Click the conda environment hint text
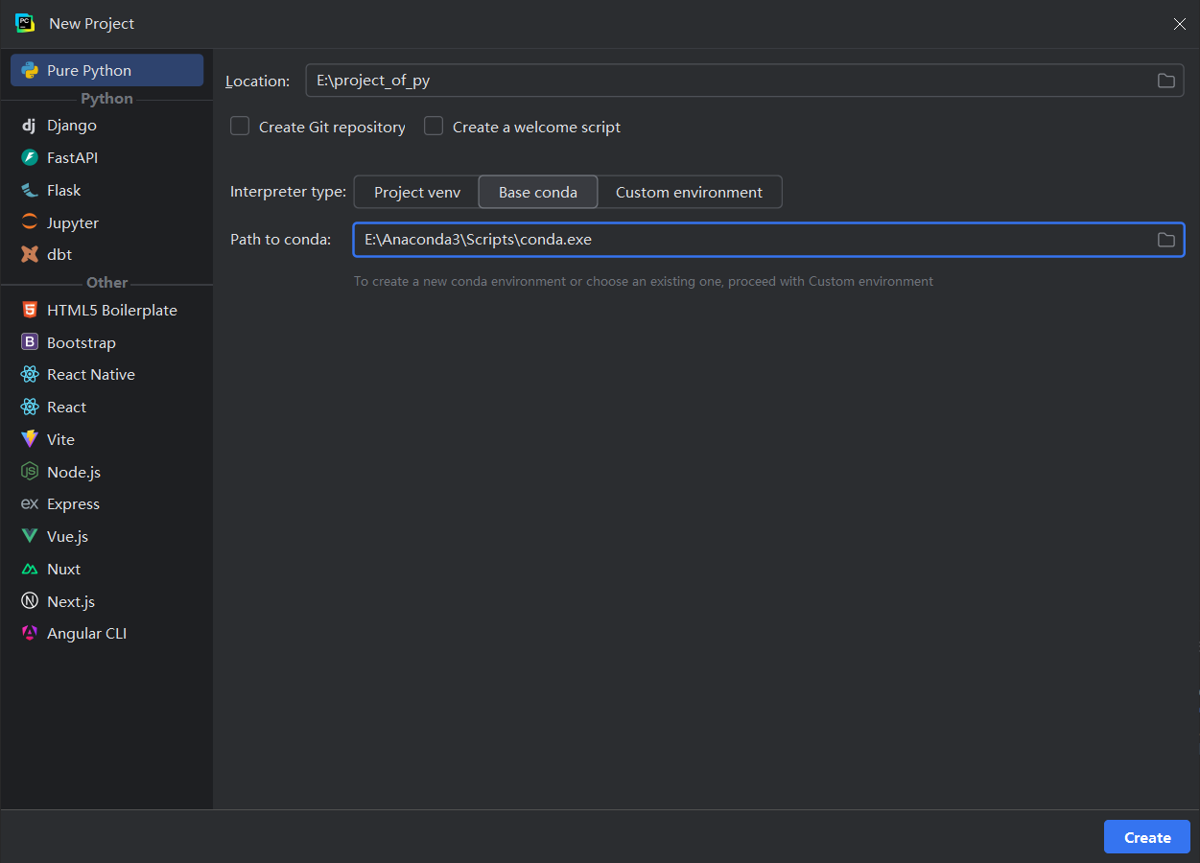 644,282
